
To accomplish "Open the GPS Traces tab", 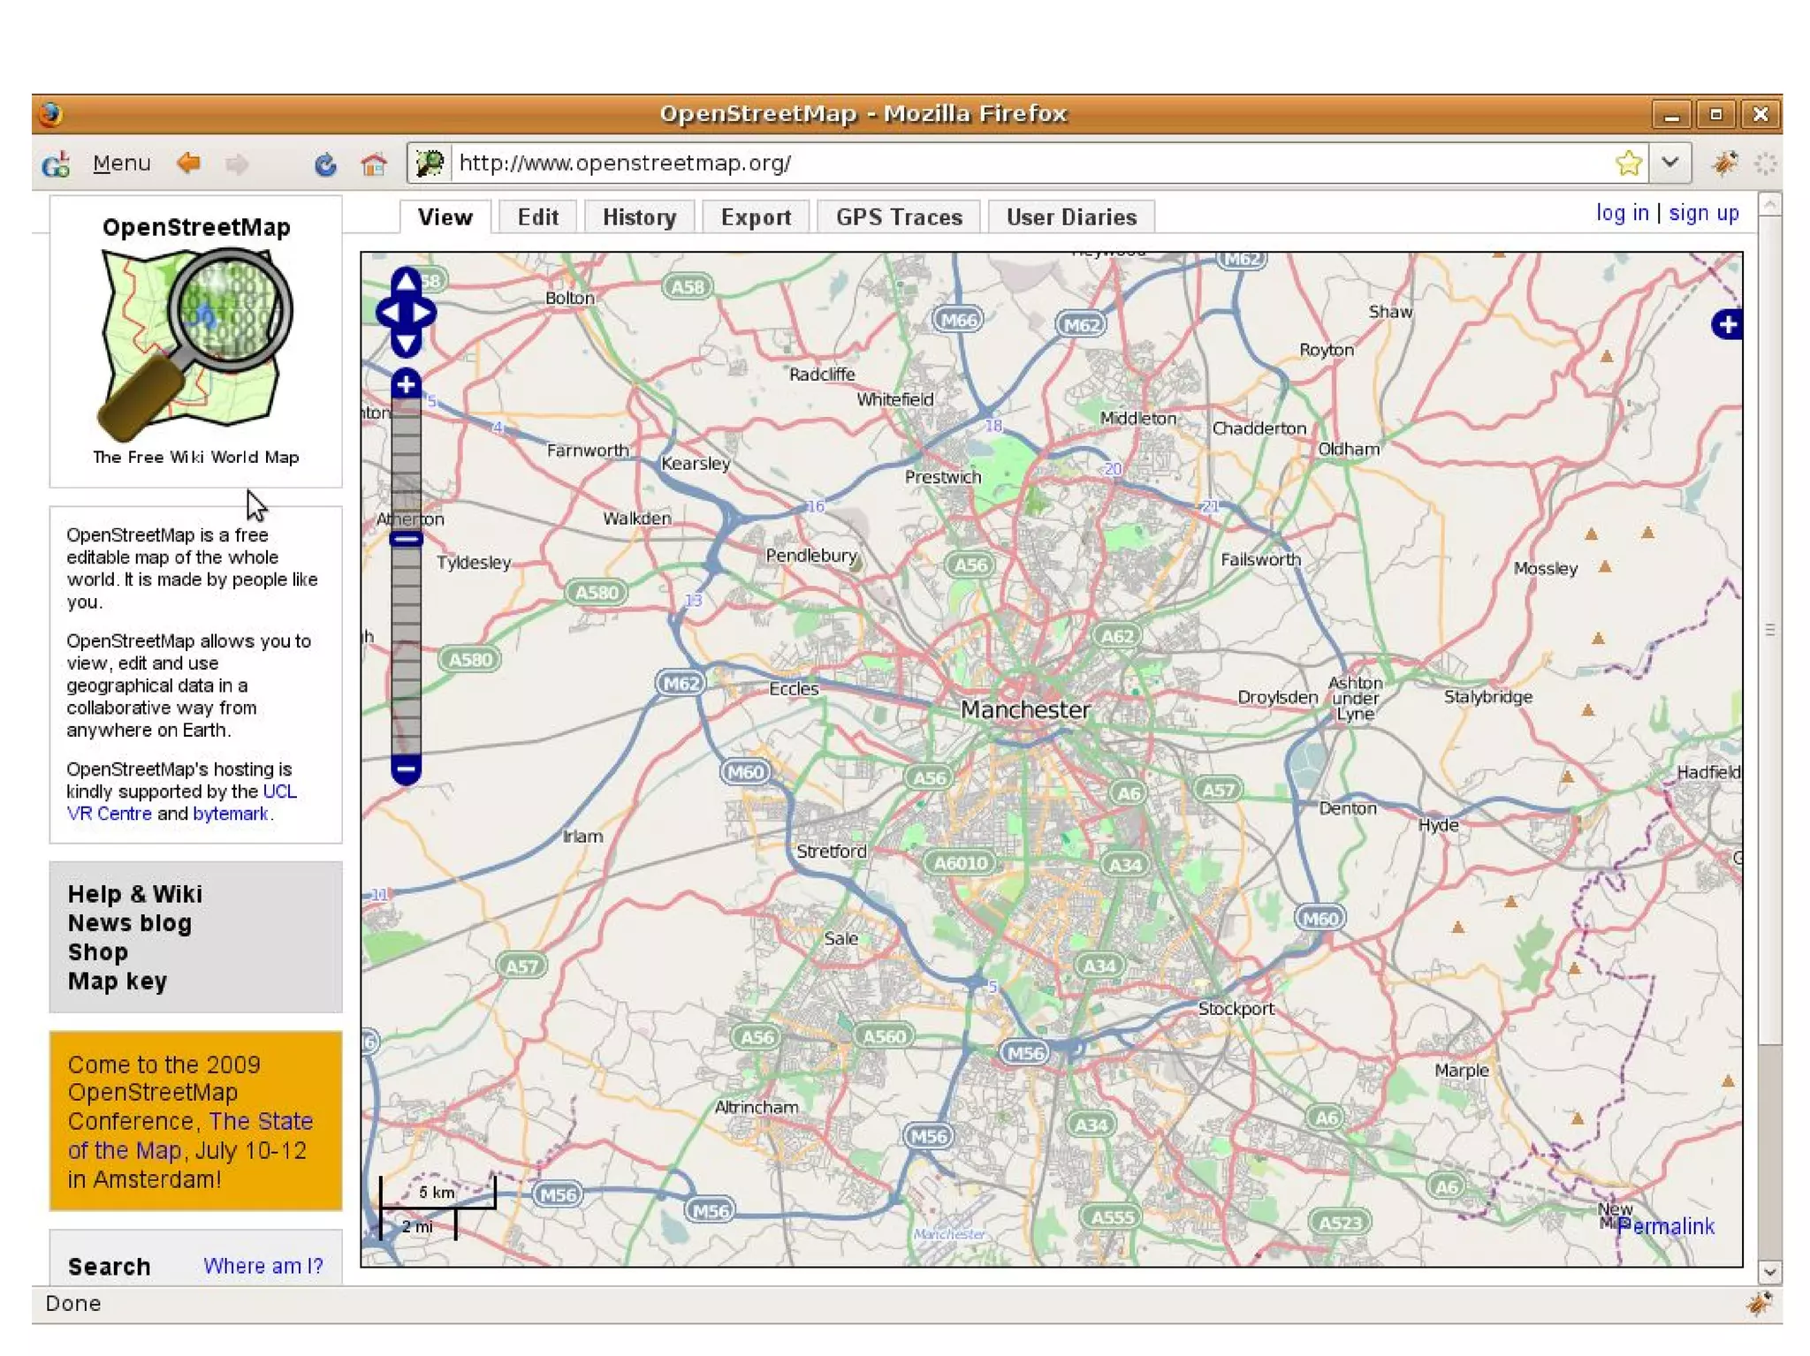I will click(x=899, y=217).
